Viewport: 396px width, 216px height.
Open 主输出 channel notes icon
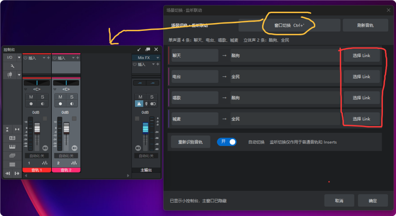pyautogui.click(x=137, y=118)
